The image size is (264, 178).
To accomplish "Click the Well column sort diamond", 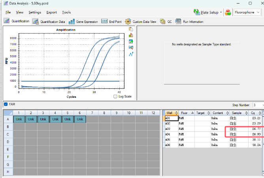I will (176, 113).
